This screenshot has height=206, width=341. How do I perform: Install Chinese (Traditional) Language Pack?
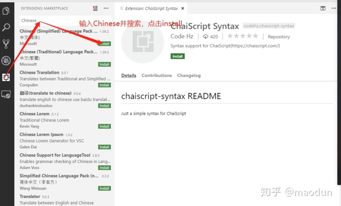click(x=104, y=64)
